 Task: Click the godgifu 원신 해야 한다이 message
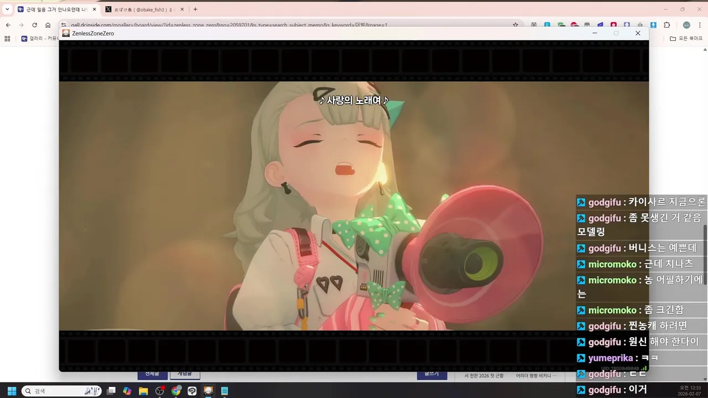(x=641, y=342)
